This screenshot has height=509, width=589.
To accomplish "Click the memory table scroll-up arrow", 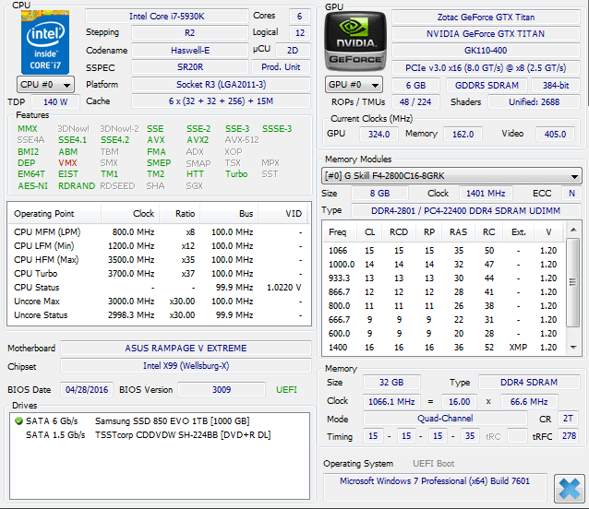I will (x=573, y=230).
